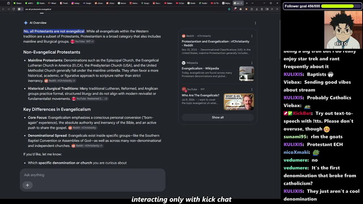Click the plus icon in the Ask anything box

click(x=28, y=185)
